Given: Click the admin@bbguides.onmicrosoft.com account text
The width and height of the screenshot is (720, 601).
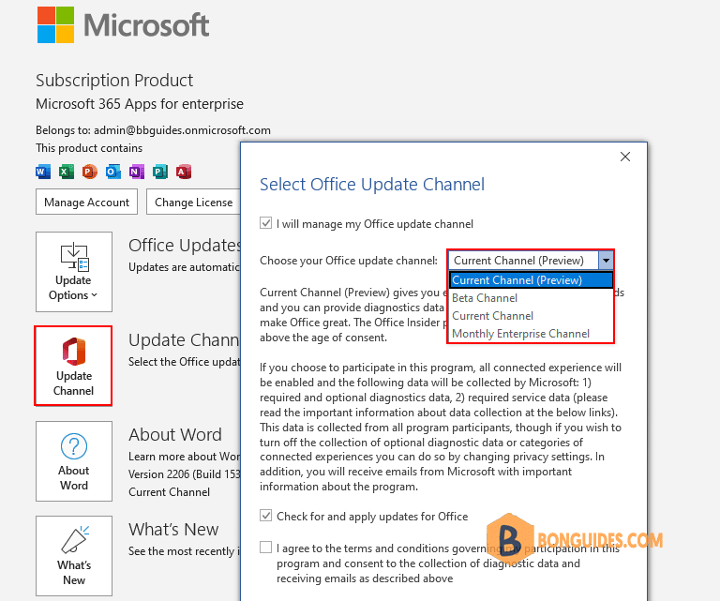Looking at the screenshot, I should pyautogui.click(x=182, y=130).
